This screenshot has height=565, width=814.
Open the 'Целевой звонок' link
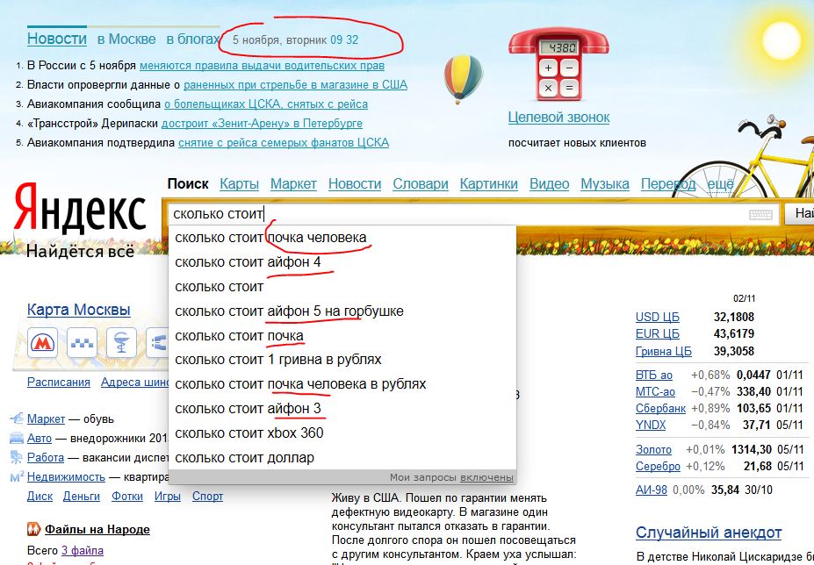[x=558, y=118]
